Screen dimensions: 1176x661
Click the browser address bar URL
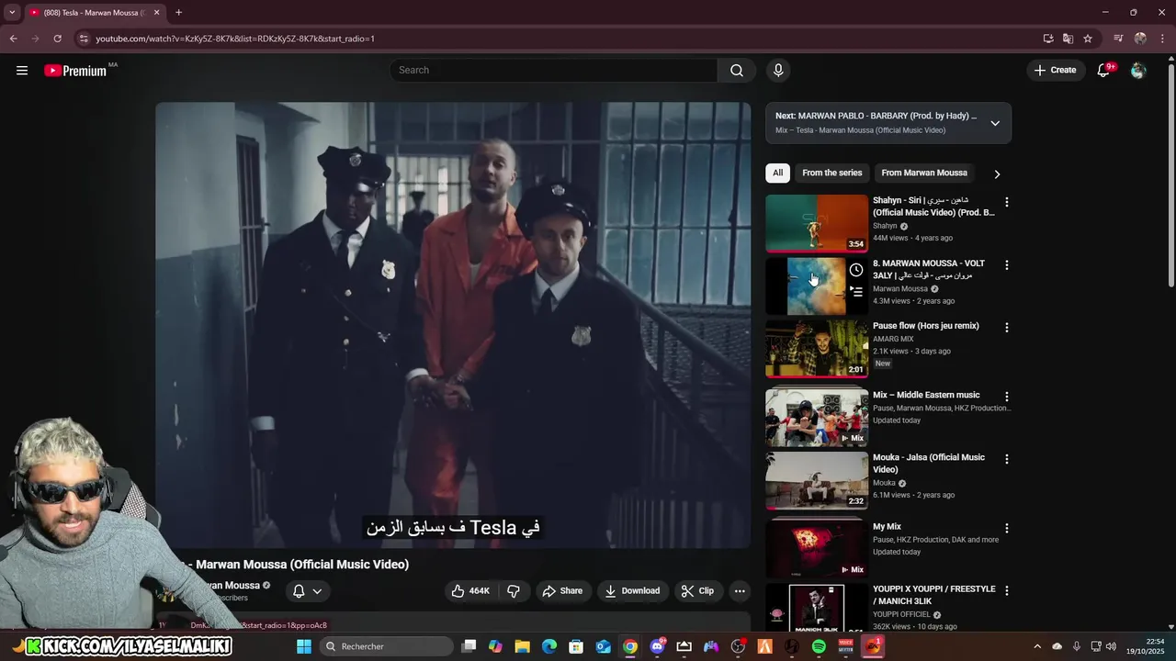[x=235, y=39]
